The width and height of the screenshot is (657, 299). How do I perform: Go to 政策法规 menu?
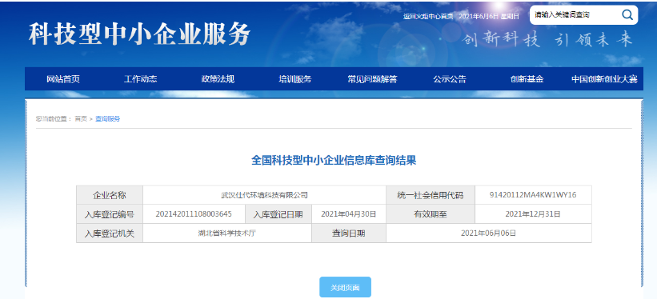point(218,79)
